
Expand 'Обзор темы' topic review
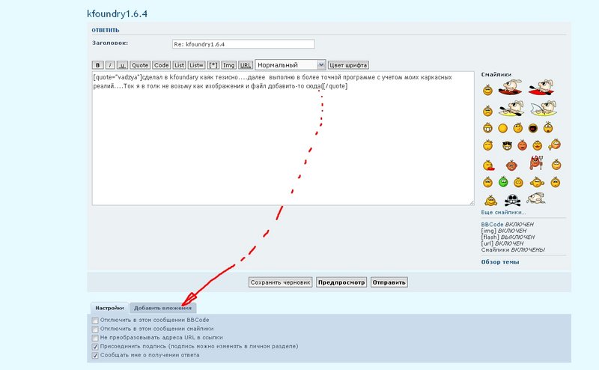click(499, 262)
